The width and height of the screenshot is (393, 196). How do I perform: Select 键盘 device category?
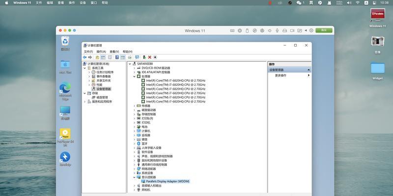(144, 139)
